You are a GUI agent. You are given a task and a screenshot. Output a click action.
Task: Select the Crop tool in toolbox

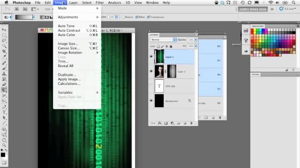point(4,51)
